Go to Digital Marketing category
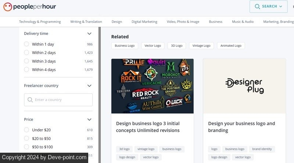The image size is (294, 163). (x=144, y=22)
